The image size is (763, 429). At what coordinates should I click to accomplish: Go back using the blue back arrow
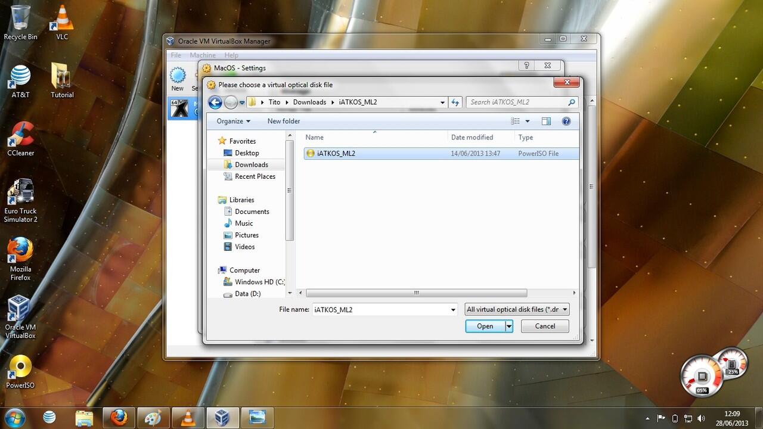[x=215, y=102]
